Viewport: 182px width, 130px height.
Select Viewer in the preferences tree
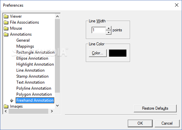(16, 16)
